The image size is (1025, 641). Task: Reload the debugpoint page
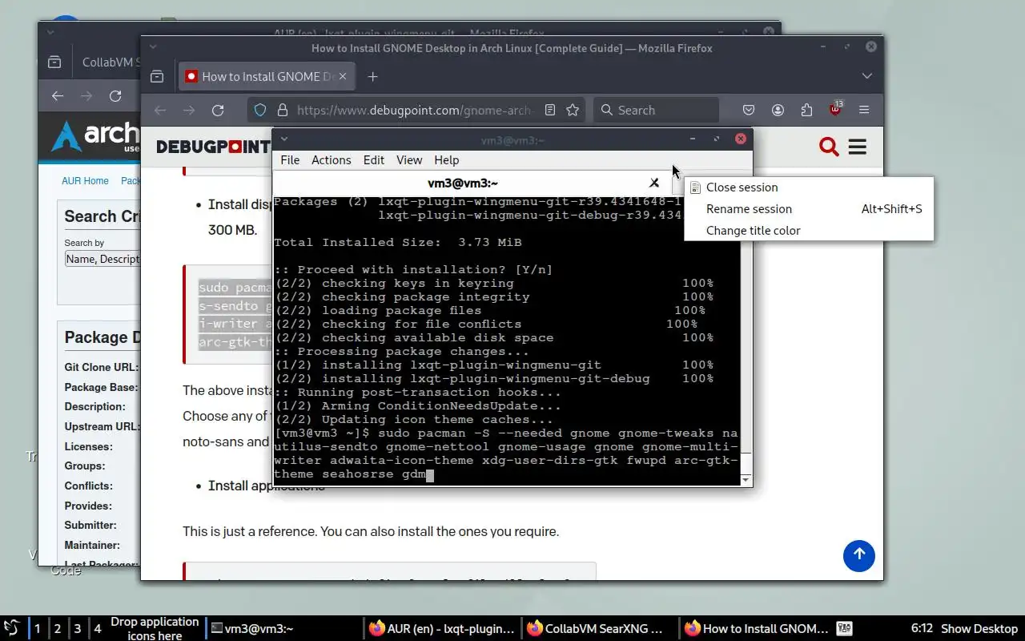click(218, 110)
